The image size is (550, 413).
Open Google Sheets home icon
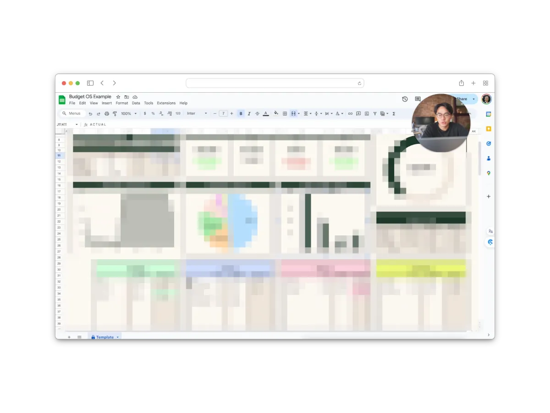tap(62, 100)
